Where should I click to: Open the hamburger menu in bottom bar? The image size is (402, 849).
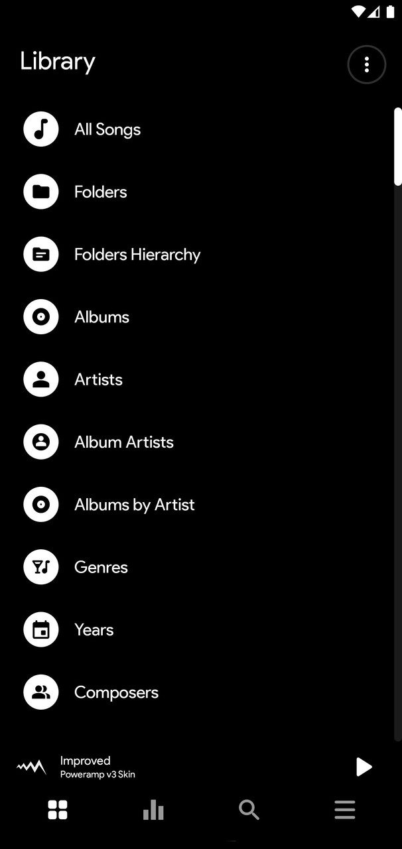345,810
